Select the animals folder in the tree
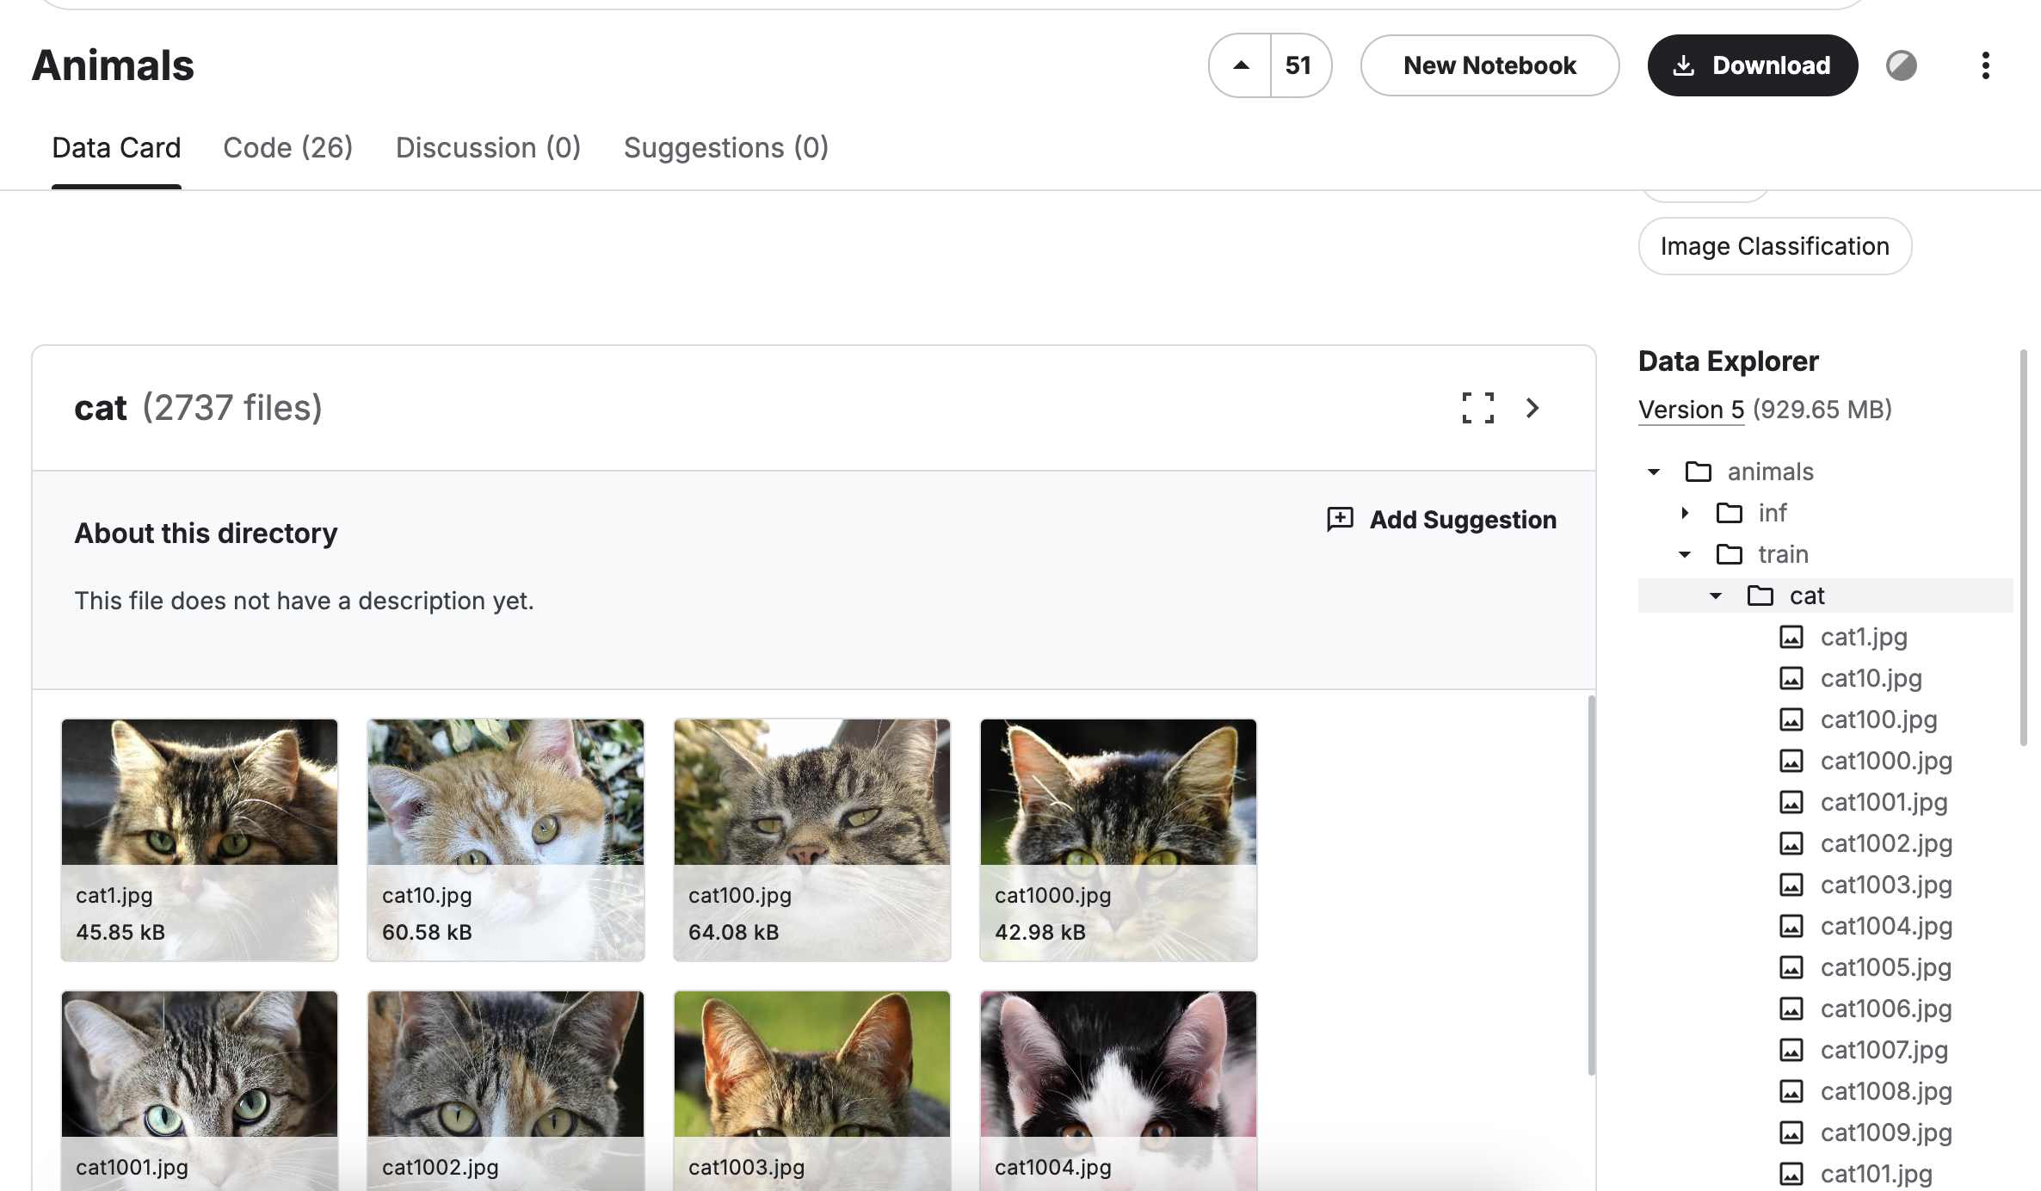 coord(1770,472)
